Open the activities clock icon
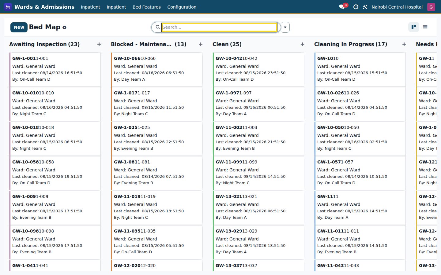This screenshot has width=441, height=275. (x=356, y=7)
